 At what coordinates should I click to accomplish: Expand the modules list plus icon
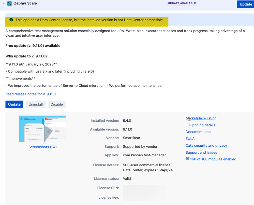click(x=187, y=159)
